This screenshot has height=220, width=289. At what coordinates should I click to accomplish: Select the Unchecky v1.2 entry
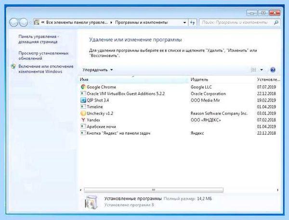click(100, 113)
